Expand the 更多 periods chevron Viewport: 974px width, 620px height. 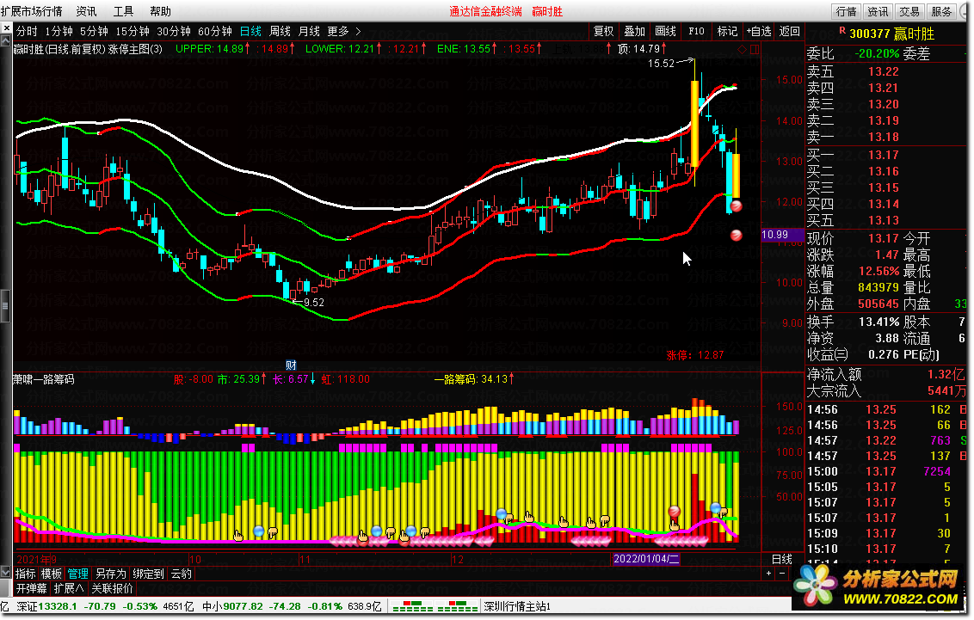pos(358,31)
